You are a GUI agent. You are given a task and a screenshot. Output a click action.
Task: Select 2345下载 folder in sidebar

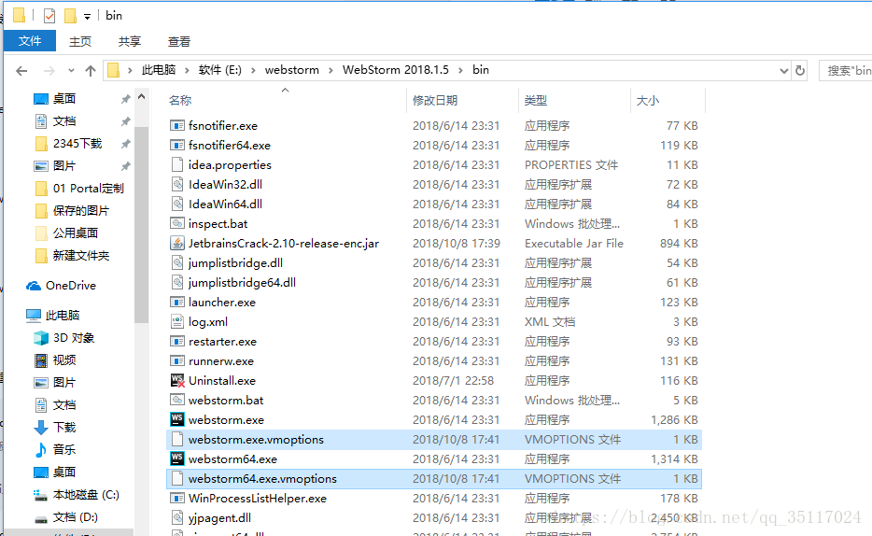coord(77,144)
